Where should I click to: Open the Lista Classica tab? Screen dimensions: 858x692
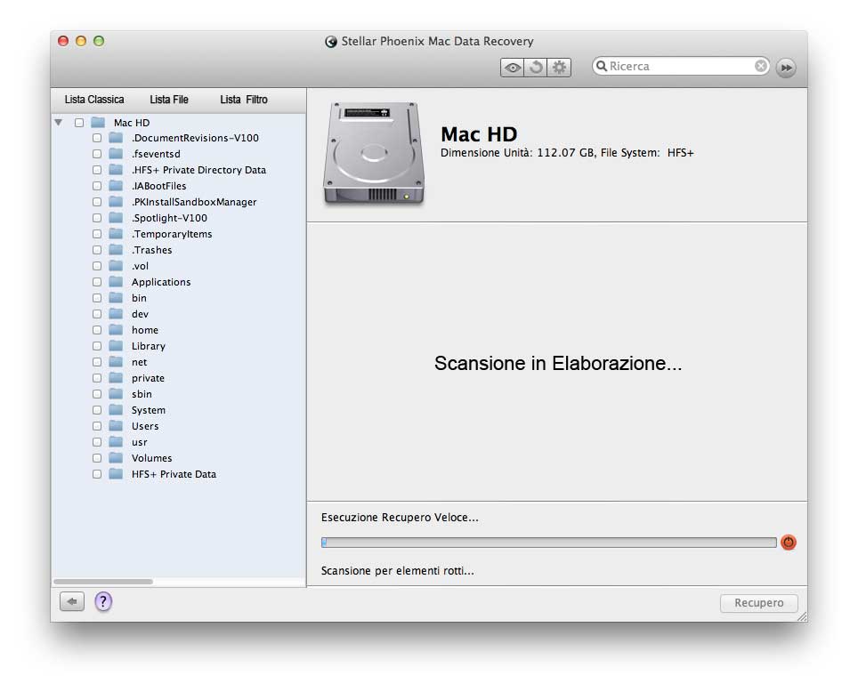point(94,100)
